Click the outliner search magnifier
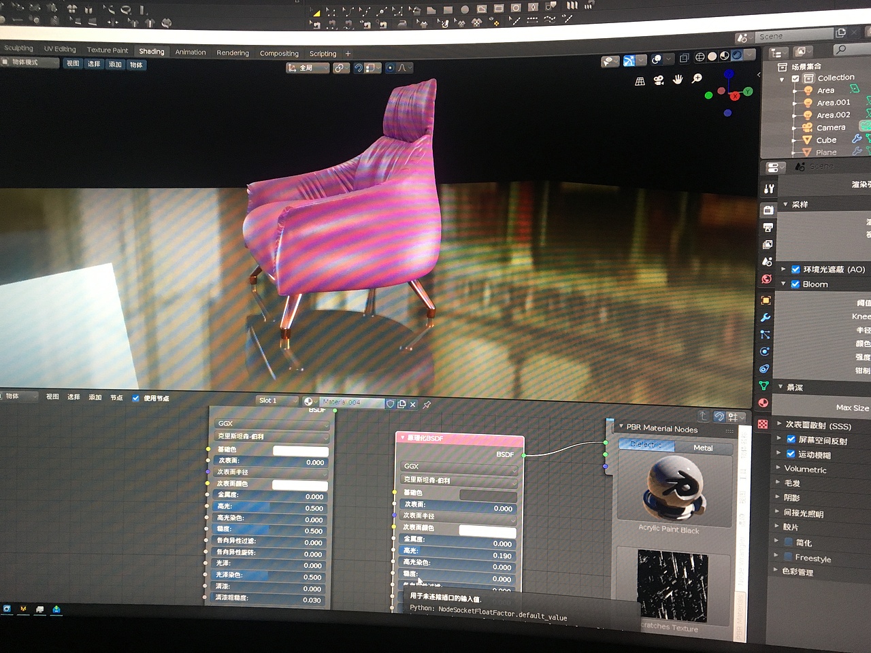This screenshot has width=871, height=653. [841, 49]
